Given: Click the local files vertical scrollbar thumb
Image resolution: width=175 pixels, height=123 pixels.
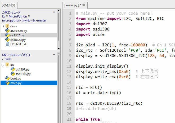Looking at the screenshot, I should click(x=59, y=27).
